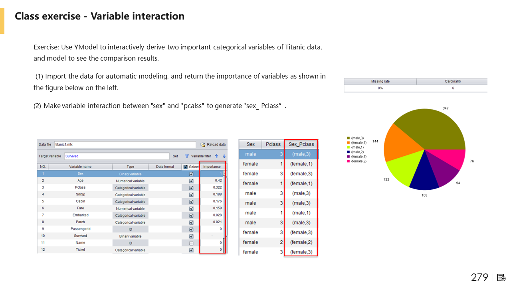
Task: Click the olive (male,3) legend marker
Action: [x=349, y=138]
